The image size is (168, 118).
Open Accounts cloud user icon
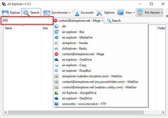pyautogui.click(x=76, y=13)
